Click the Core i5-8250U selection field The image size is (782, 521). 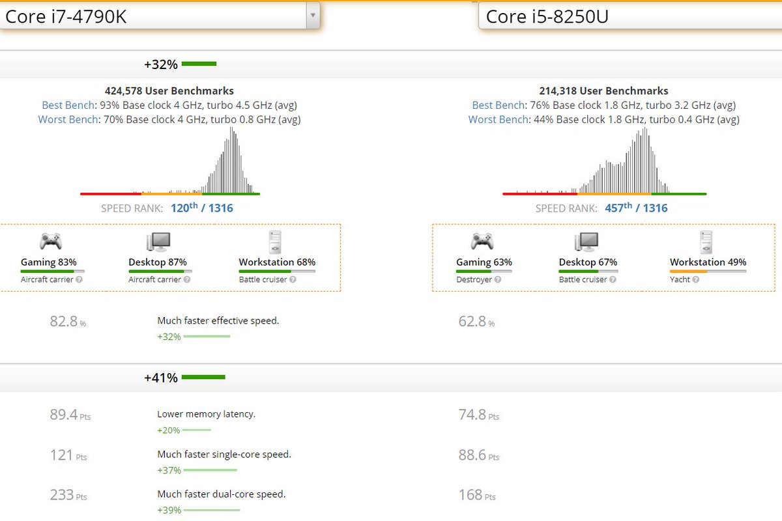pos(630,16)
